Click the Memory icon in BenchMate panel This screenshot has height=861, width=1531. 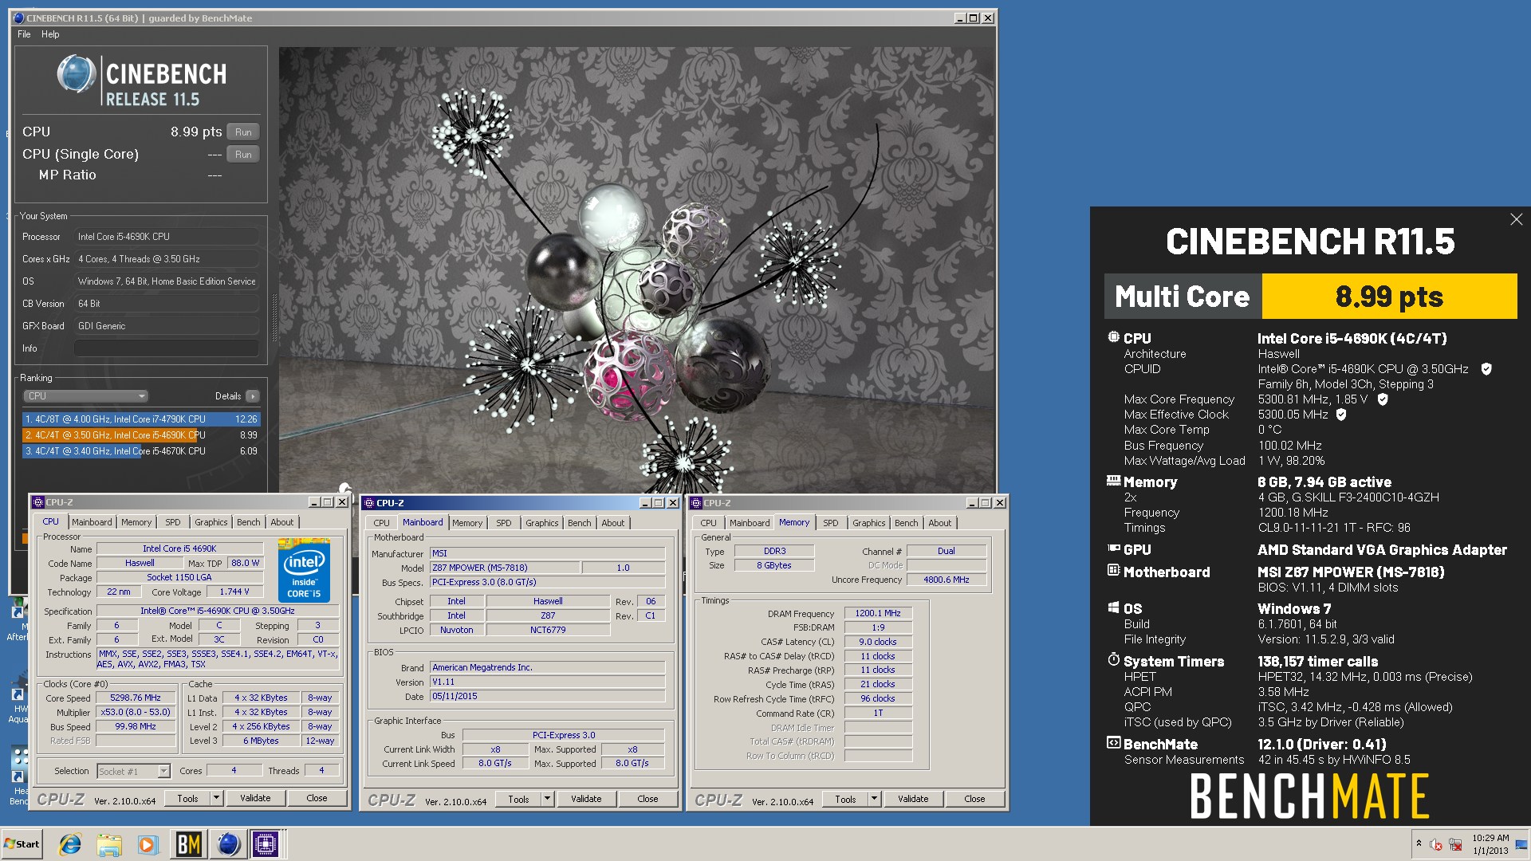(1113, 481)
